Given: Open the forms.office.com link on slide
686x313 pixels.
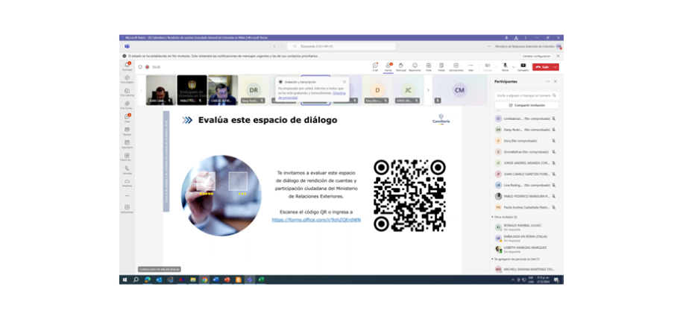Looking at the screenshot, I should click(x=316, y=220).
